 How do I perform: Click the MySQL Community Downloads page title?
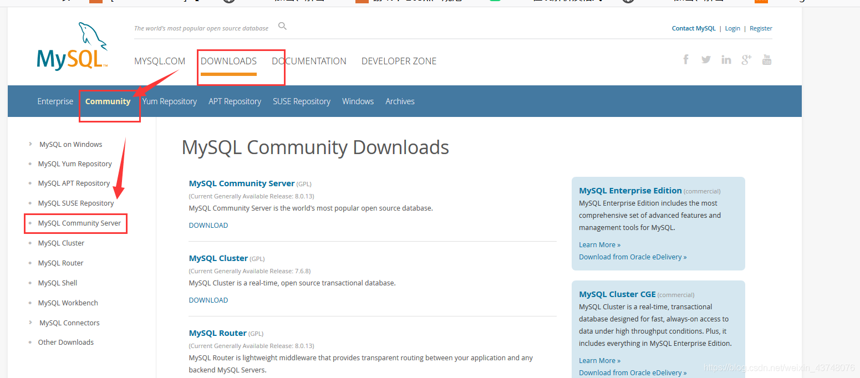click(x=315, y=147)
